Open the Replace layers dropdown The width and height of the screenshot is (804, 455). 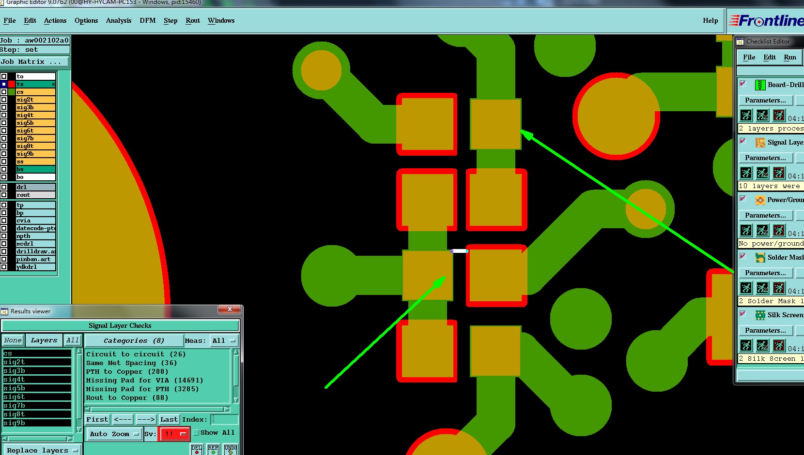pyautogui.click(x=42, y=450)
